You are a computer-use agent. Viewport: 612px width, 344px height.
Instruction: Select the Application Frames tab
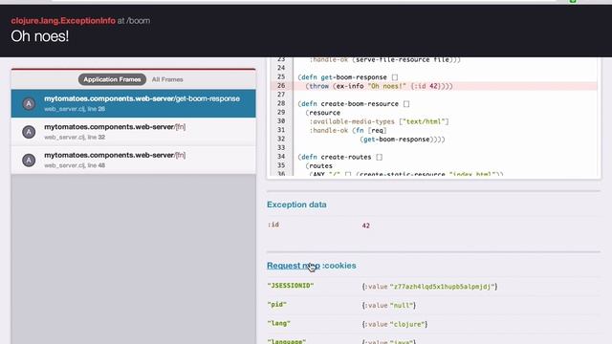click(x=112, y=79)
